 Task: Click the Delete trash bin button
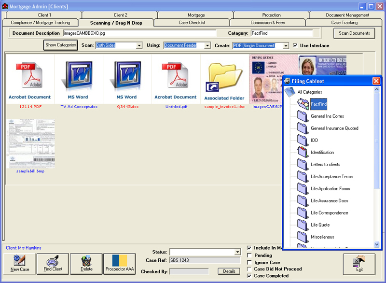86,264
